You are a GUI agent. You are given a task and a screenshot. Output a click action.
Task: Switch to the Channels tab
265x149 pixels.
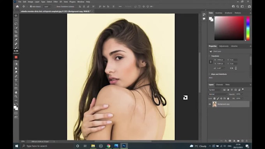[219, 85]
